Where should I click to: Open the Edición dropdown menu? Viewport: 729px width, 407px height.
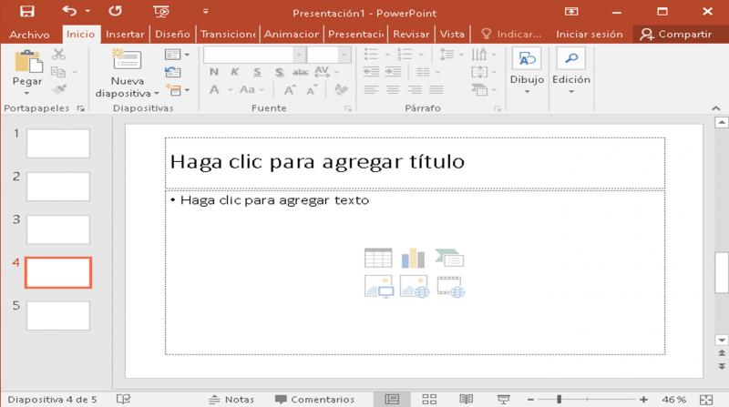click(x=571, y=91)
